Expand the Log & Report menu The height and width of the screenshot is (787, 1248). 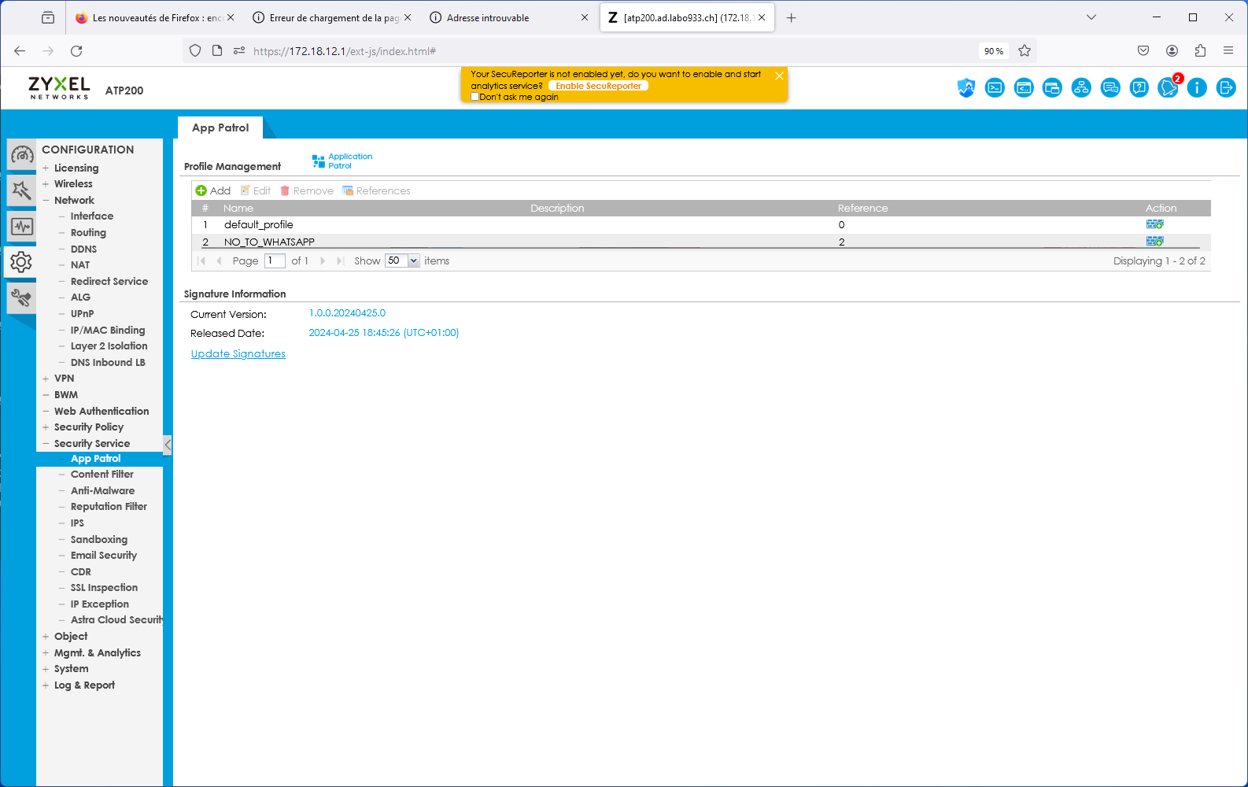(x=46, y=685)
